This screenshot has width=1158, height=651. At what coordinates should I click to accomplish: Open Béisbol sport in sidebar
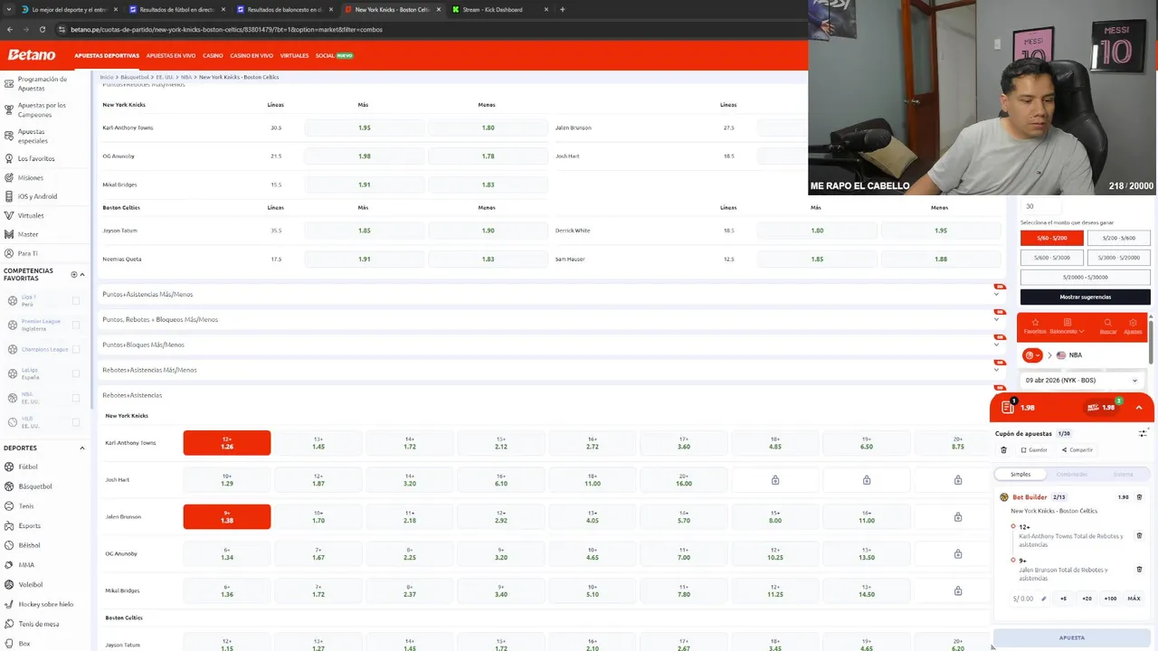[29, 545]
